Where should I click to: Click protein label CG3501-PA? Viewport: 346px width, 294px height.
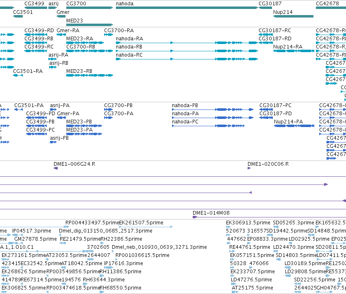(29, 105)
